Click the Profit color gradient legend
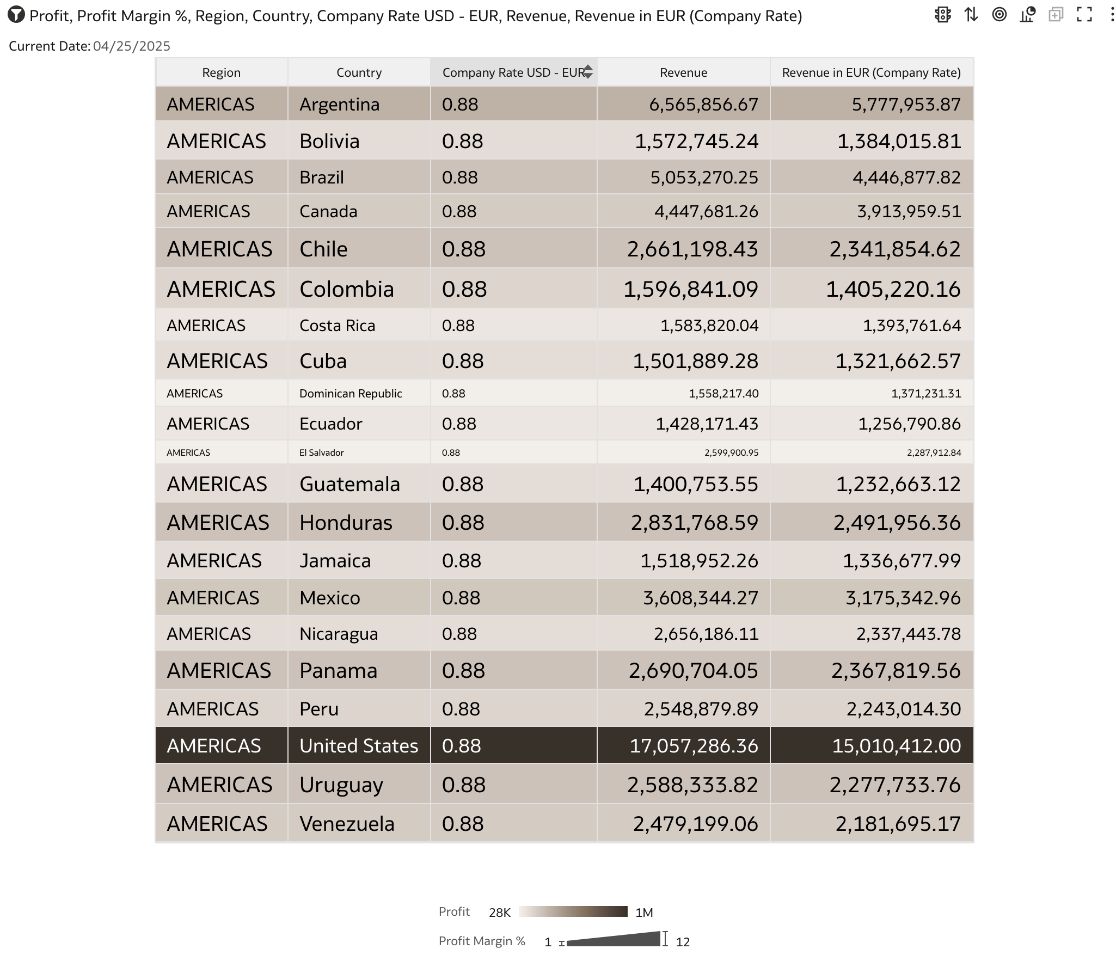This screenshot has height=955, width=1116. [573, 911]
